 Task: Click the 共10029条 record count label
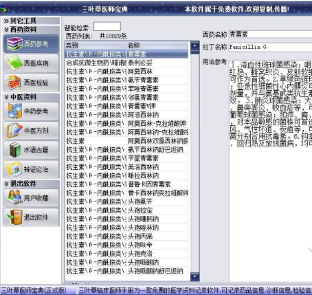pos(113,36)
